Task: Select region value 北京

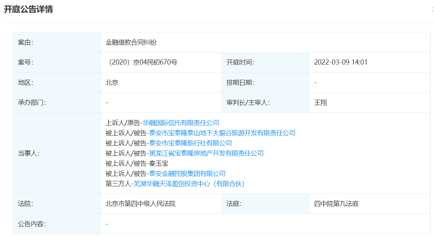Action: (x=112, y=83)
